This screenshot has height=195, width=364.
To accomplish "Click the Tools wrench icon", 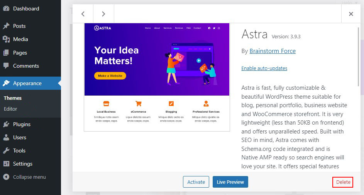I will pos(6,151).
